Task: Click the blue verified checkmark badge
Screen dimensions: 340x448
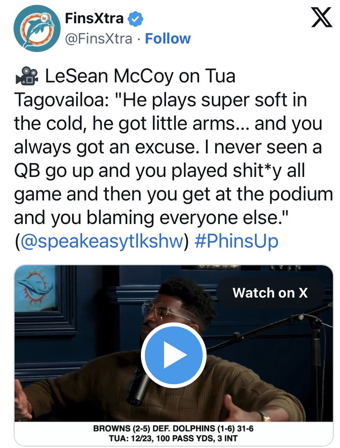Action: [x=135, y=19]
